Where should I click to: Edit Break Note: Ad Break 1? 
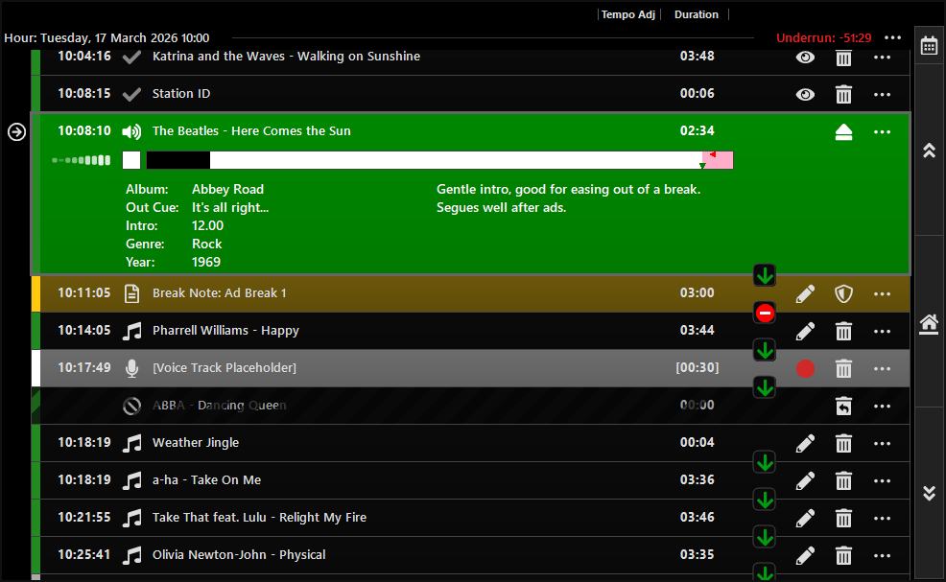pyautogui.click(x=805, y=293)
